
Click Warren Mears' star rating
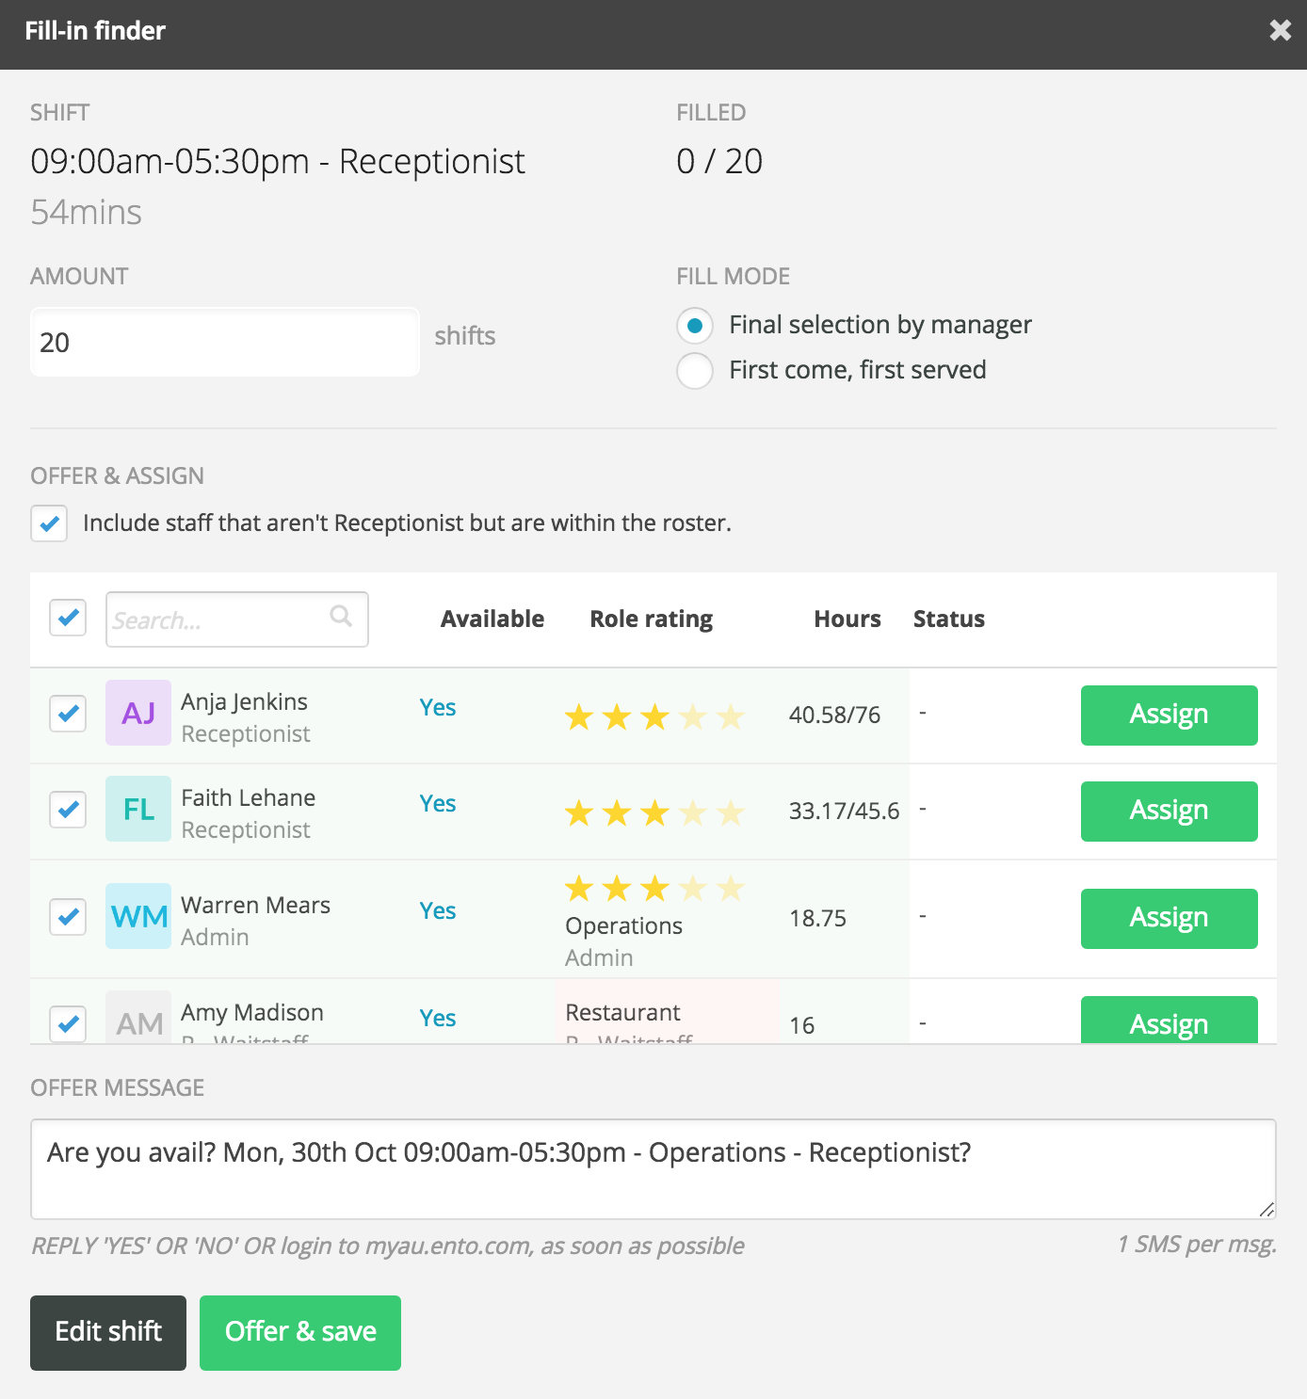654,888
